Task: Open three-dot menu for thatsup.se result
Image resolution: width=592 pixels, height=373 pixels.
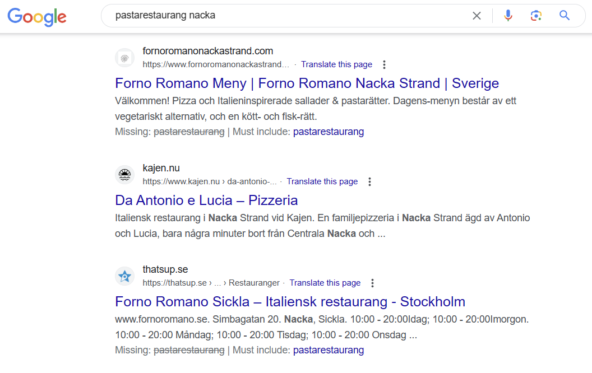Action: 372,283
